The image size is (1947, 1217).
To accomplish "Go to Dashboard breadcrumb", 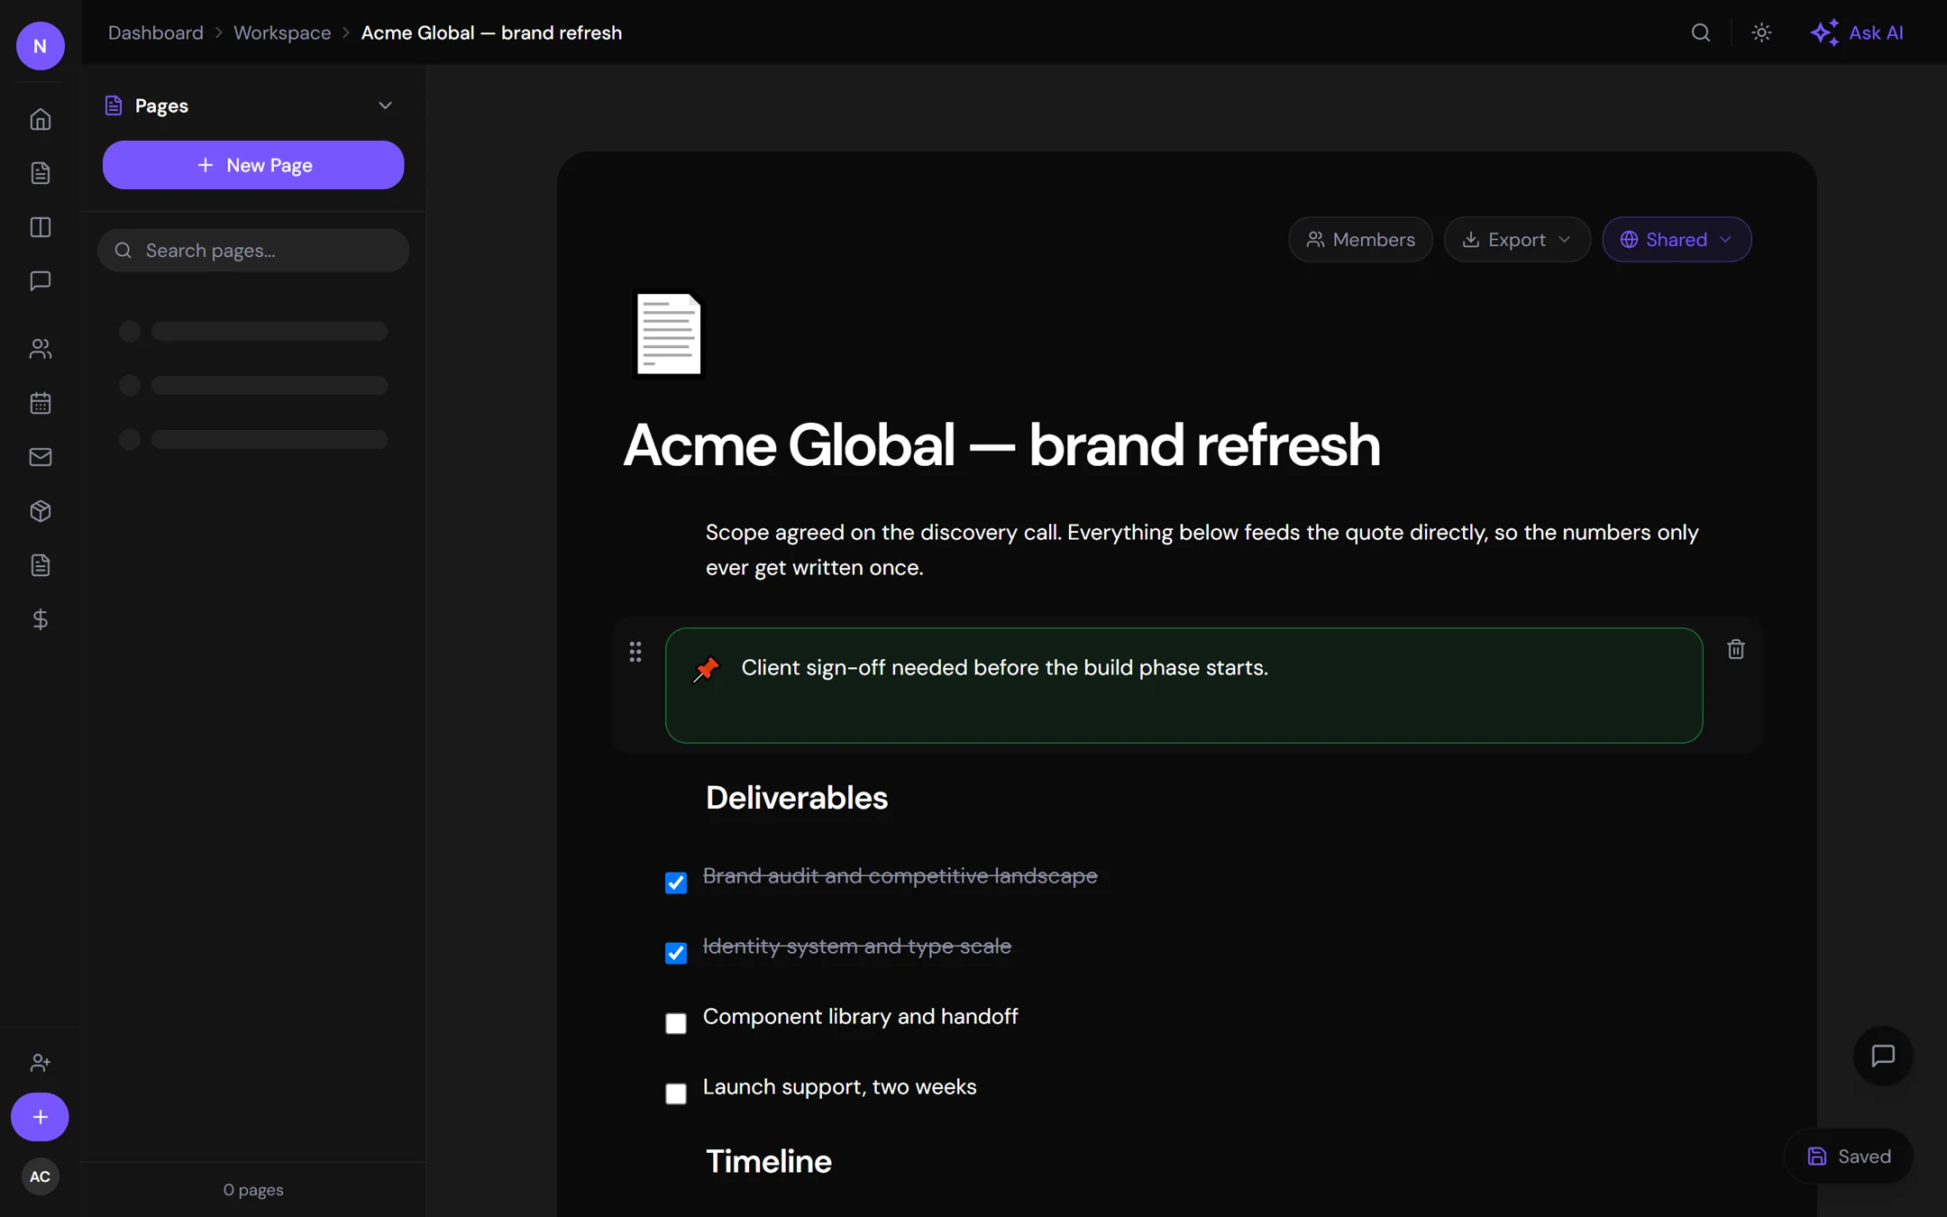I will pyautogui.click(x=156, y=32).
